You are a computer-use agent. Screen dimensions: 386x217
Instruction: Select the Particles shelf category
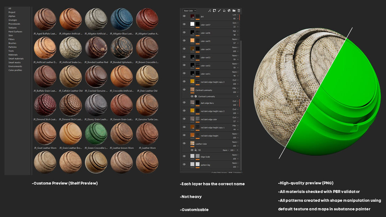coord(12,47)
